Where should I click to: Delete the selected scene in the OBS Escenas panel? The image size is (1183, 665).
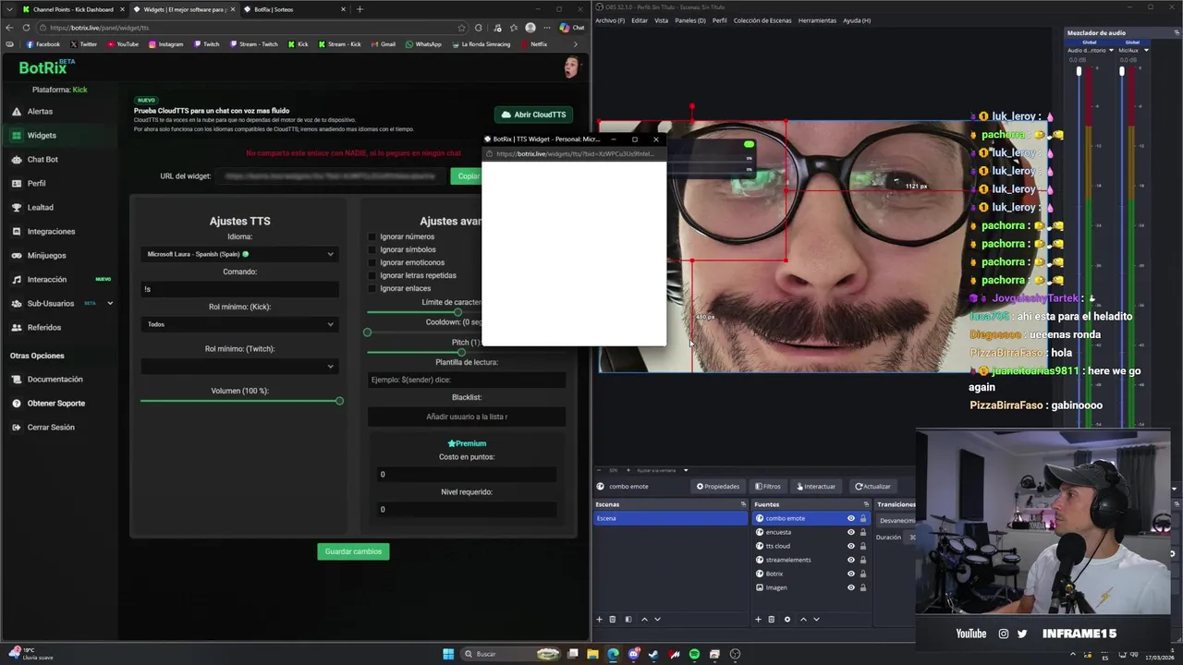(x=612, y=620)
